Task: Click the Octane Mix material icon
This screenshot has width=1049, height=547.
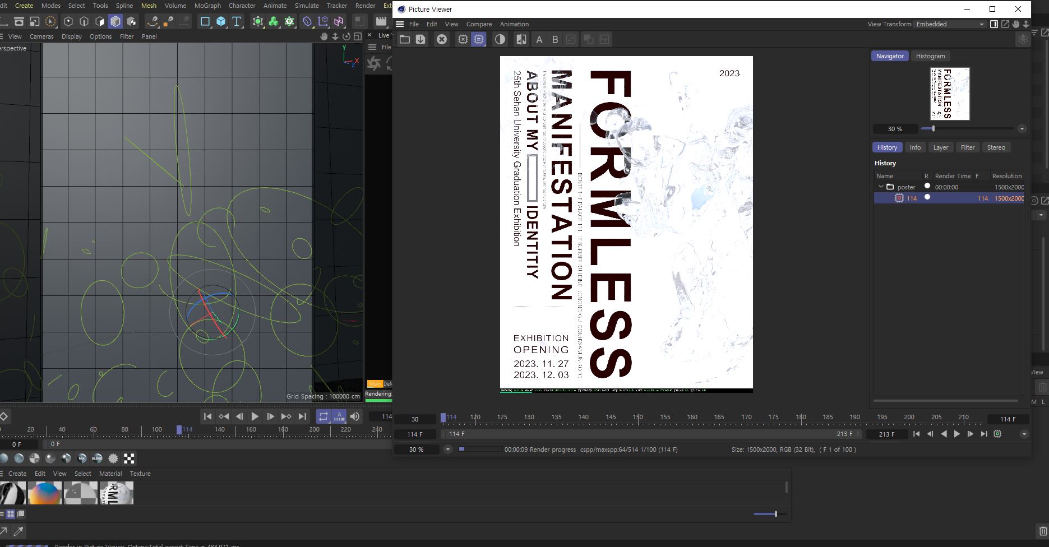Action: (82, 458)
